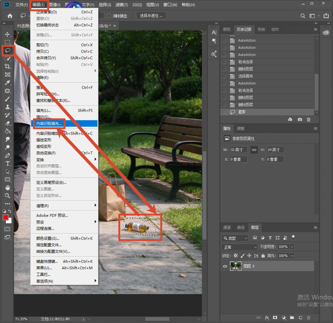Choose 自由变换(F) menu item
Screen dimensions: 333x323
coord(64,153)
